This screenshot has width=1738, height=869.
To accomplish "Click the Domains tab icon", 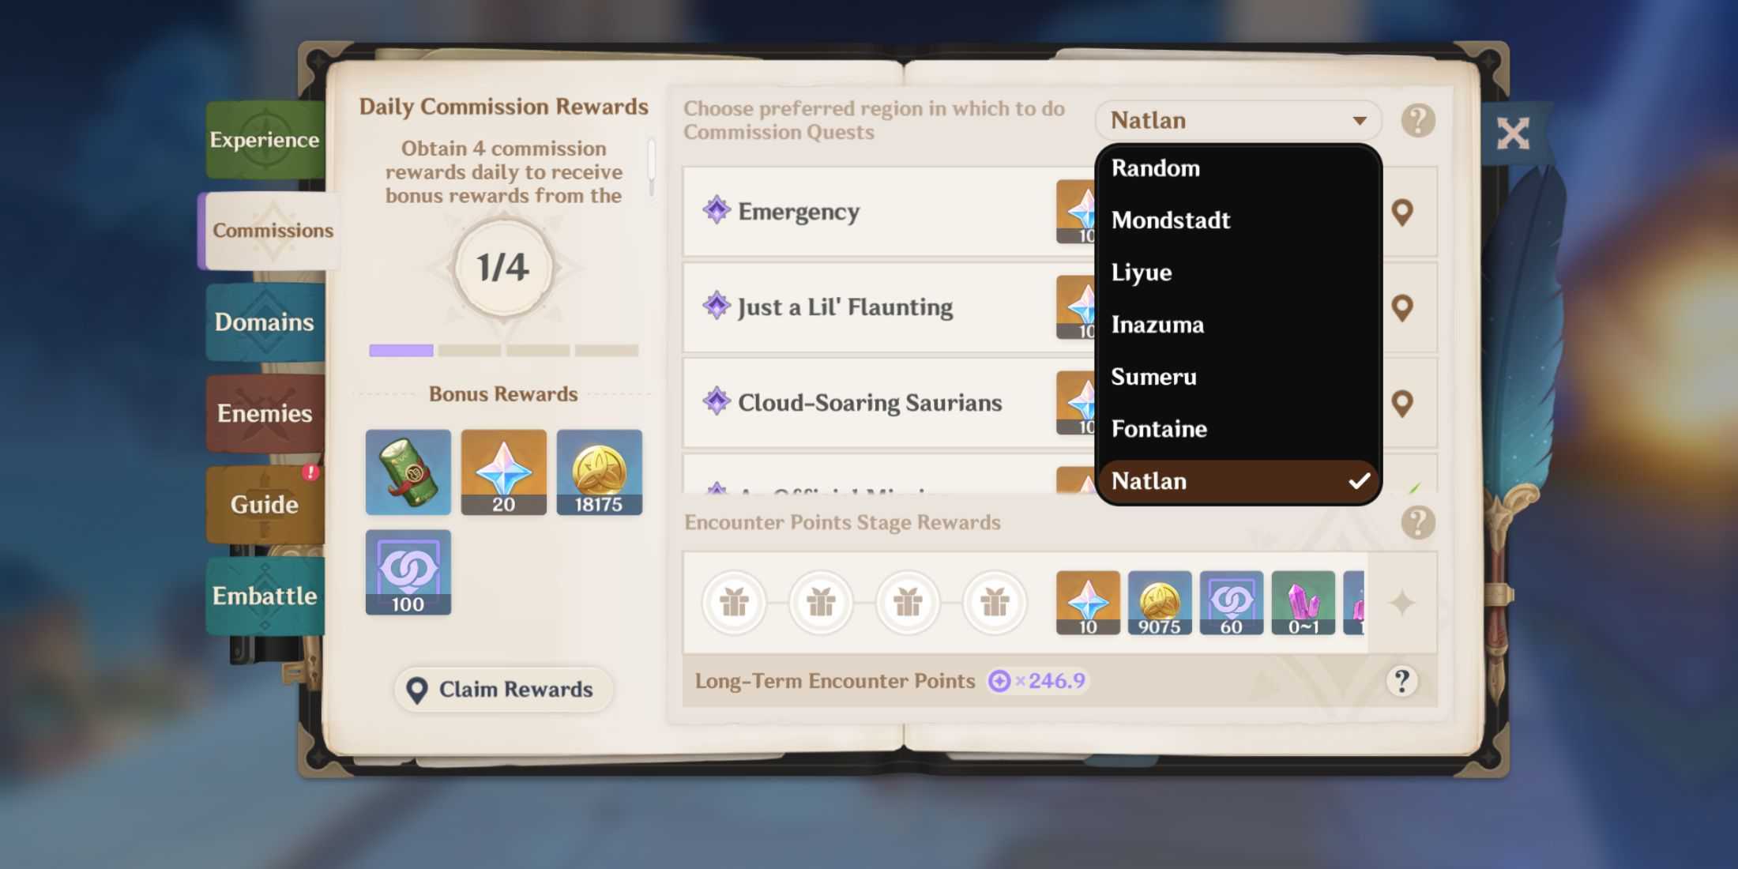I will point(265,322).
